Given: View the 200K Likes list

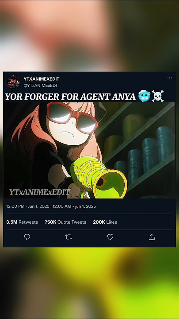Looking at the screenshot, I should 105,222.
